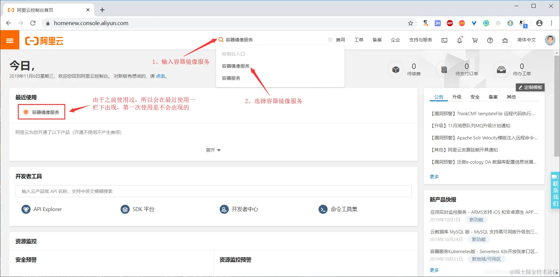Open 阿里云发票延期开具通知
Screen dimensions: 560x277
[464, 150]
